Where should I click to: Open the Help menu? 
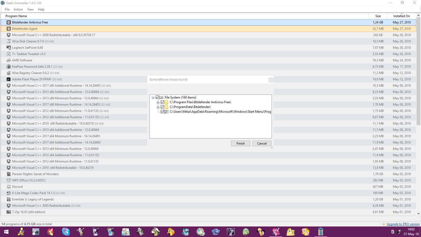pyautogui.click(x=41, y=9)
